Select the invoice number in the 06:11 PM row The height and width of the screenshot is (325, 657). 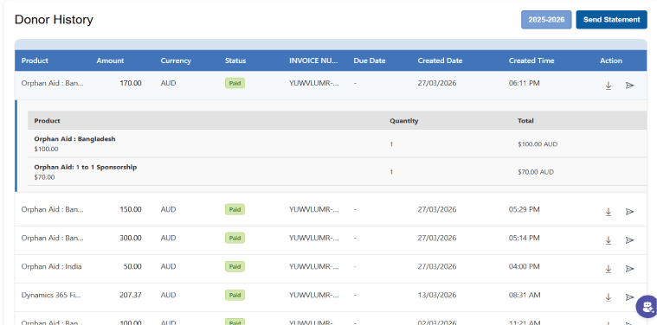click(314, 83)
